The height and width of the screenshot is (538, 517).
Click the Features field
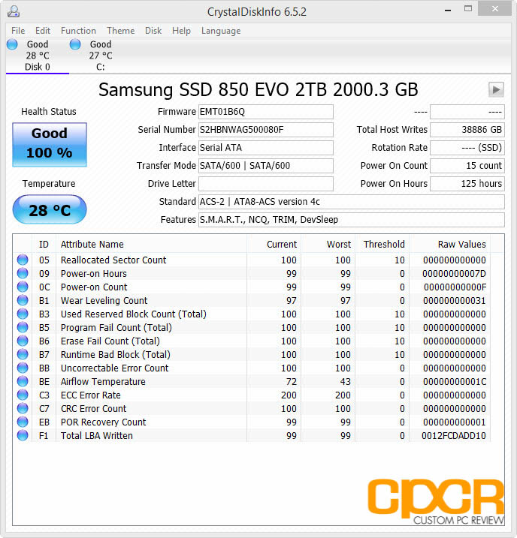click(352, 220)
